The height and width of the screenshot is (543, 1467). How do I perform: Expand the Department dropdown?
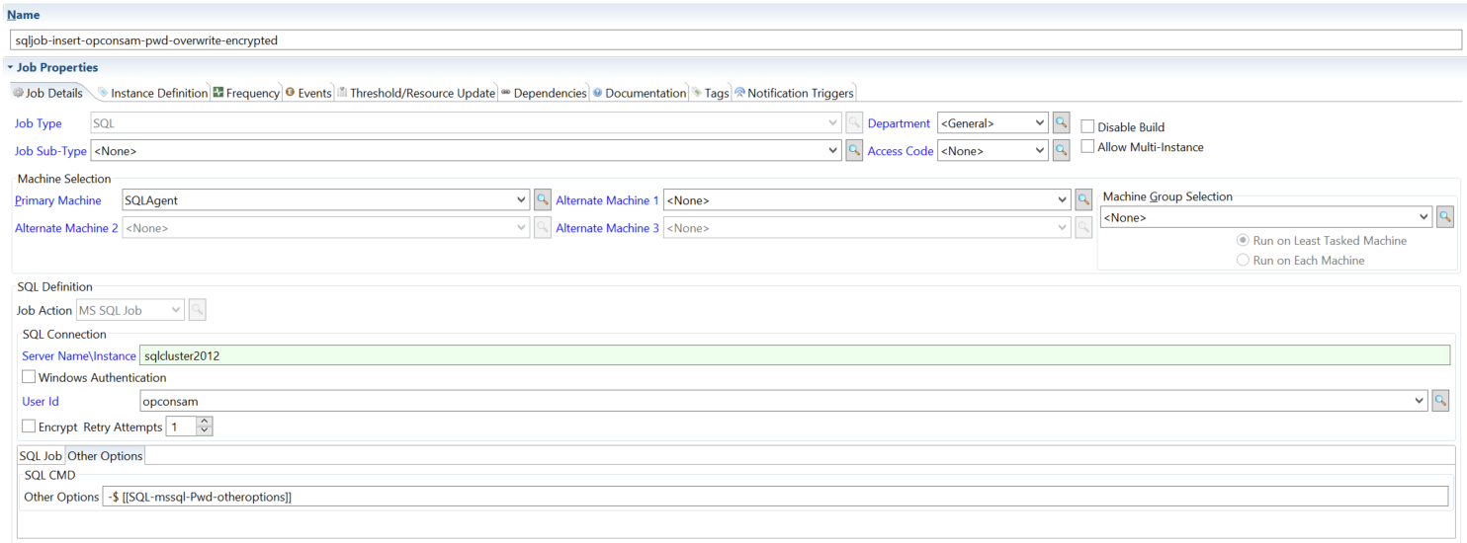[1039, 123]
